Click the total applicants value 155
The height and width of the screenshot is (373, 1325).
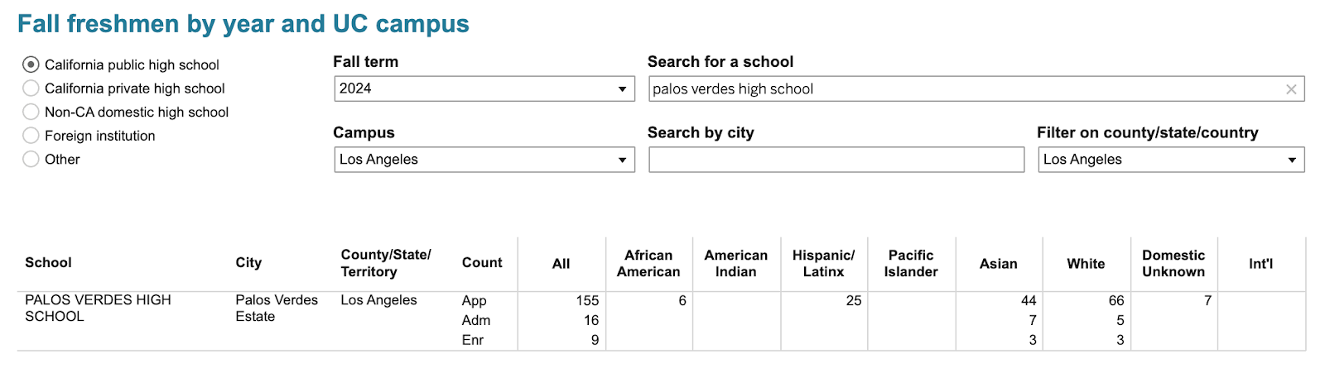[587, 301]
